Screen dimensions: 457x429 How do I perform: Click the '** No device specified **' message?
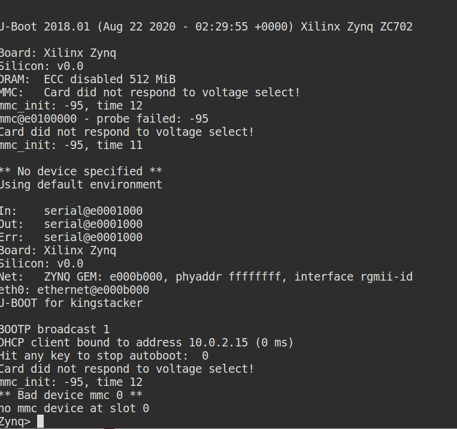[81, 171]
